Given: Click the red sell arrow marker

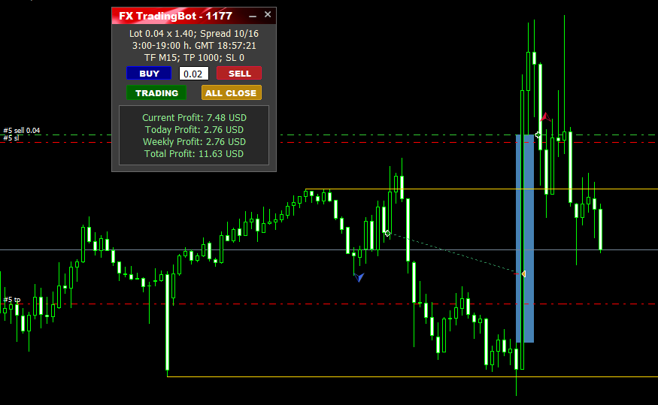Looking at the screenshot, I should [545, 116].
